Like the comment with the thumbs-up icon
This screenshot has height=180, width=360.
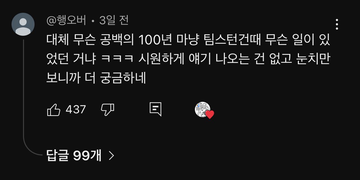[54, 110]
